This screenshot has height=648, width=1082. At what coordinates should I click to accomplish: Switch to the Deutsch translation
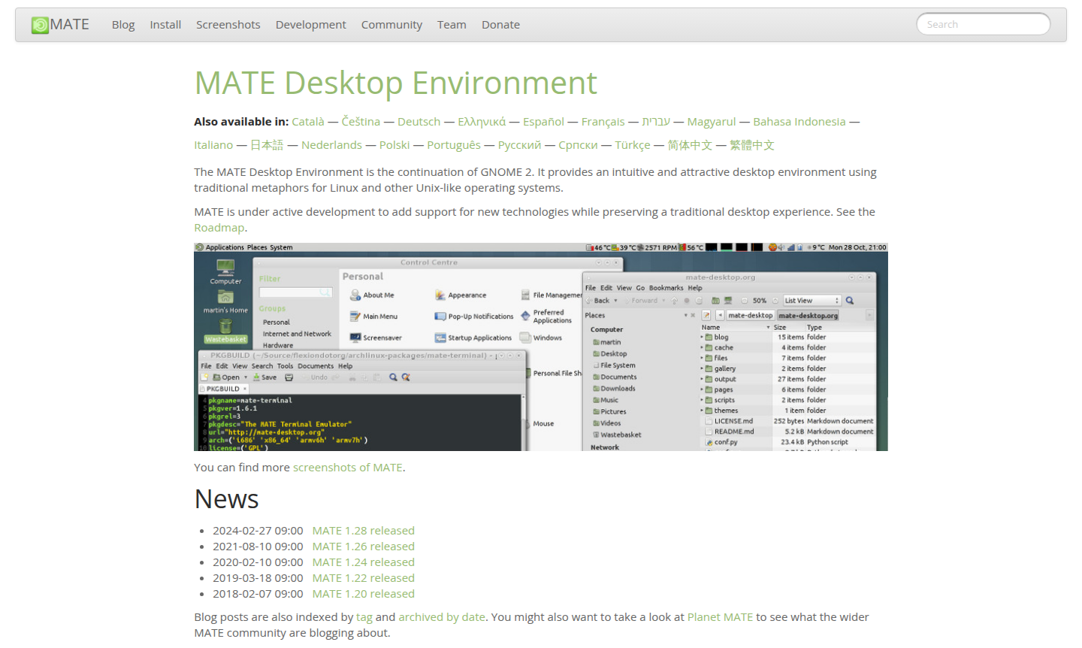pyautogui.click(x=419, y=122)
